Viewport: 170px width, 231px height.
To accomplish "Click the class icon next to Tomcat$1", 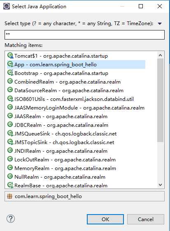I will tap(10, 56).
